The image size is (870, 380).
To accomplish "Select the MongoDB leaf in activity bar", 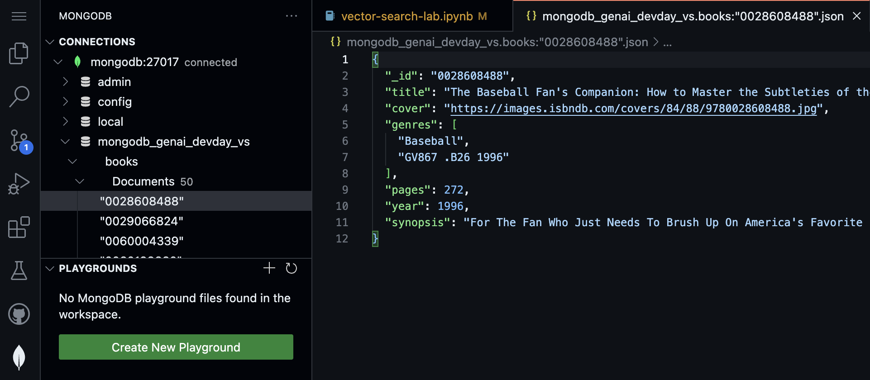I will click(19, 357).
